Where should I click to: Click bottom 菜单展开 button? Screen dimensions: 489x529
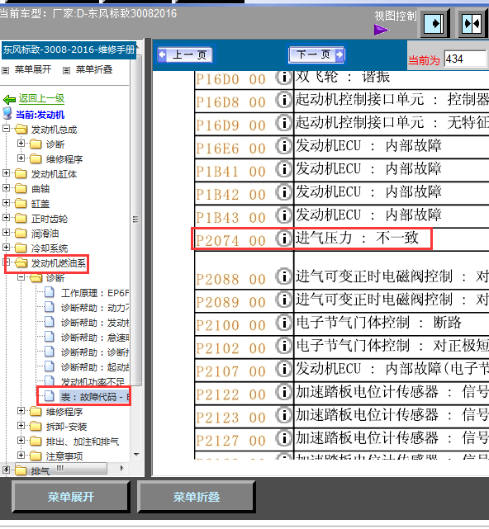(70, 497)
